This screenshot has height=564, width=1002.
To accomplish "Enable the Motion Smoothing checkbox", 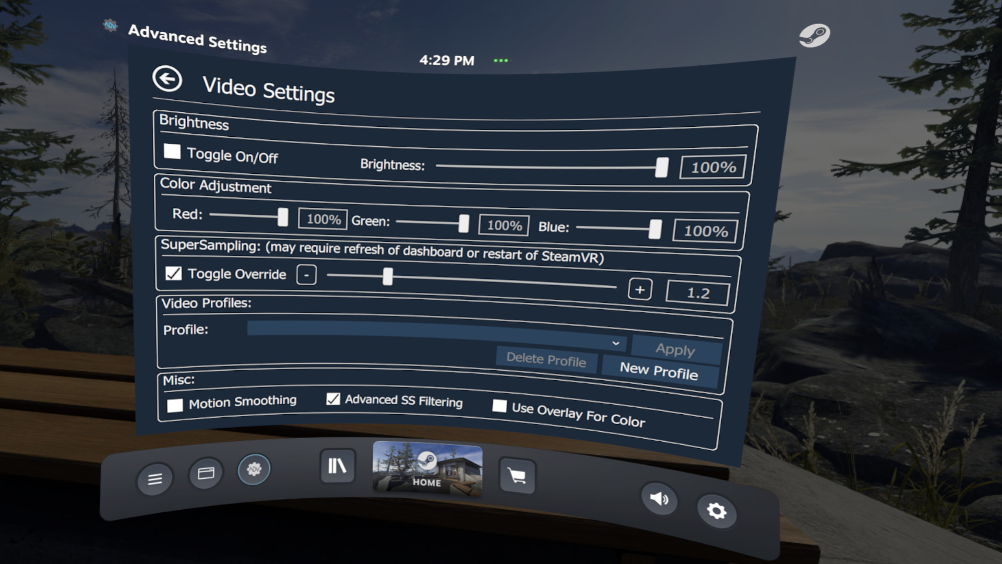I will coord(175,405).
